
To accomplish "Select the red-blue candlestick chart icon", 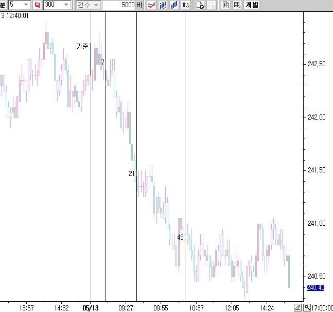I will (x=163, y=5).
